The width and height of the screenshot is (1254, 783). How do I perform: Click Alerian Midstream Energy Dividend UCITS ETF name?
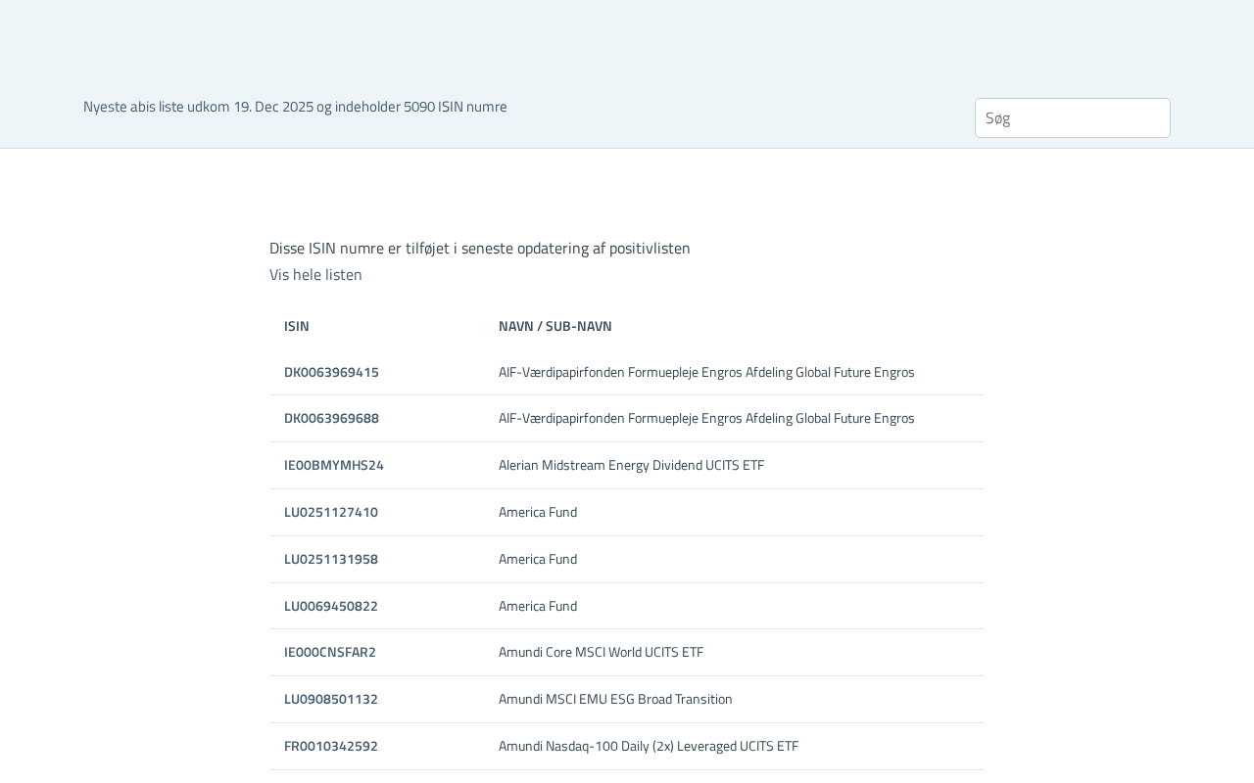click(x=631, y=465)
